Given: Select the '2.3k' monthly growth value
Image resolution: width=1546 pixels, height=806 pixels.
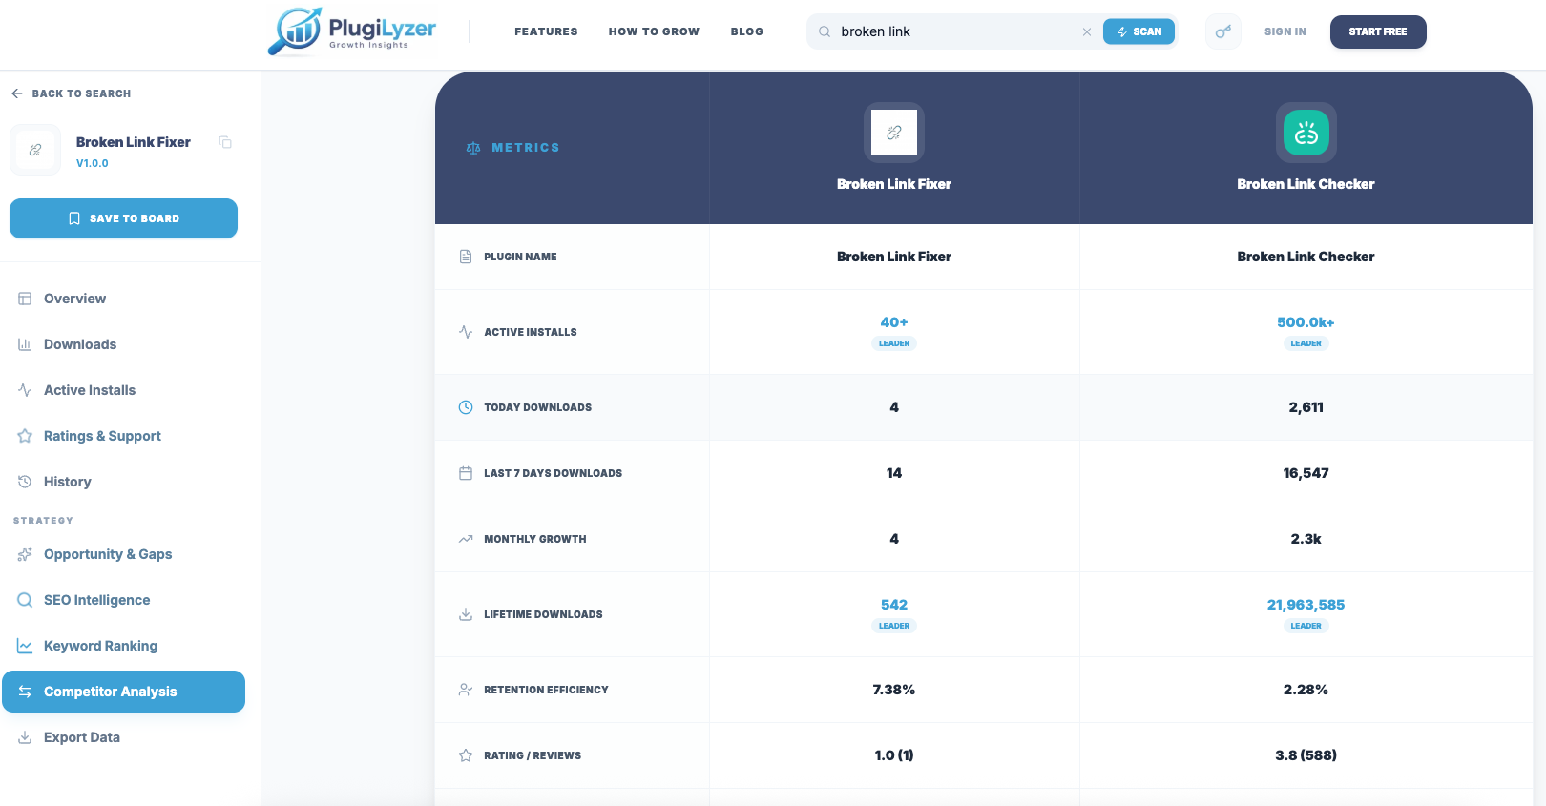Looking at the screenshot, I should (1306, 539).
